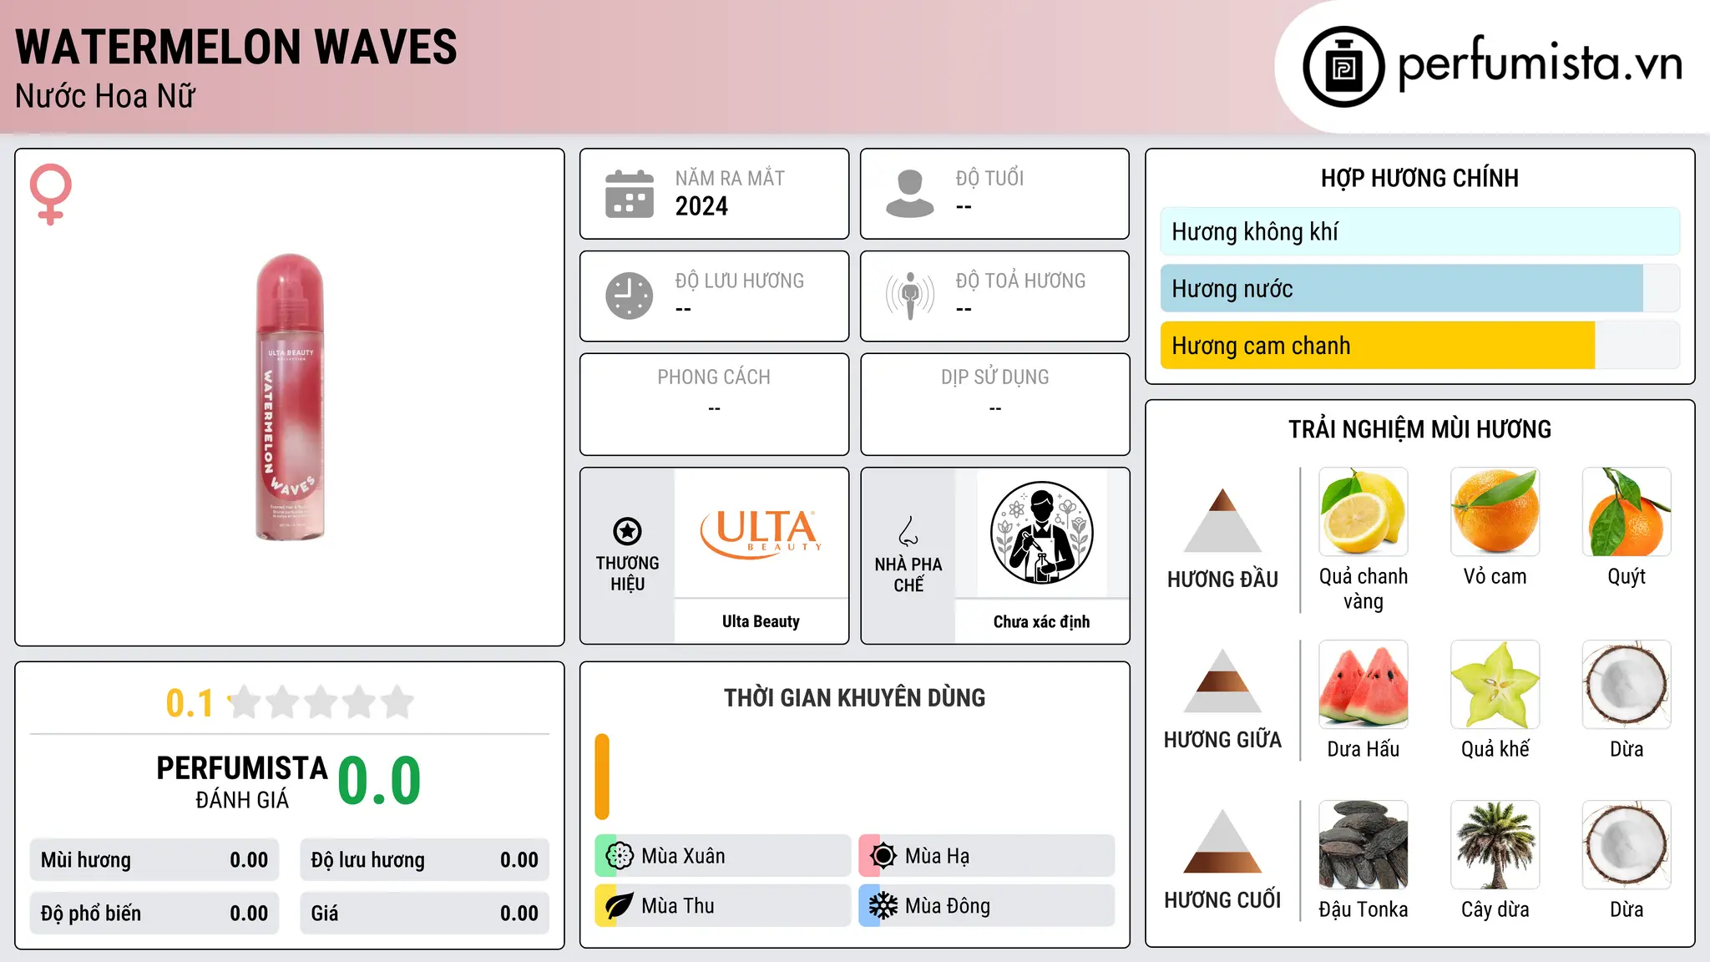Select the Đậu Tonka bean note image
Image resolution: width=1710 pixels, height=962 pixels.
(x=1363, y=845)
